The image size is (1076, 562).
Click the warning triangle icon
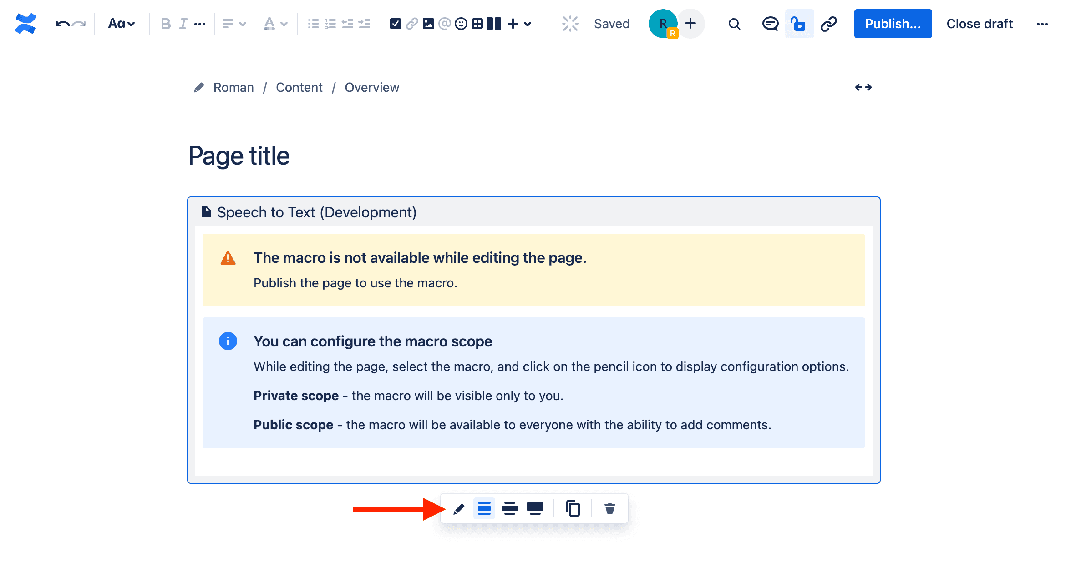(x=228, y=258)
